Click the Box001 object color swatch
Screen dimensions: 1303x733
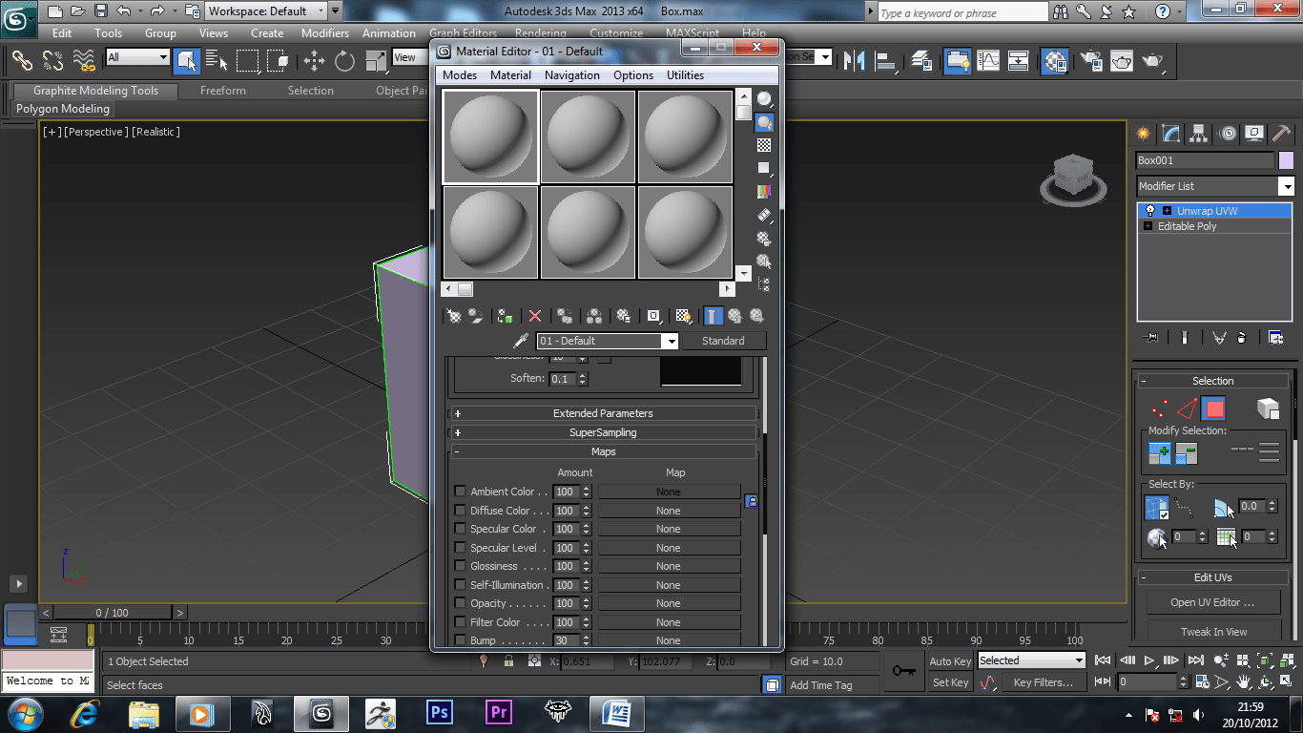(1286, 160)
